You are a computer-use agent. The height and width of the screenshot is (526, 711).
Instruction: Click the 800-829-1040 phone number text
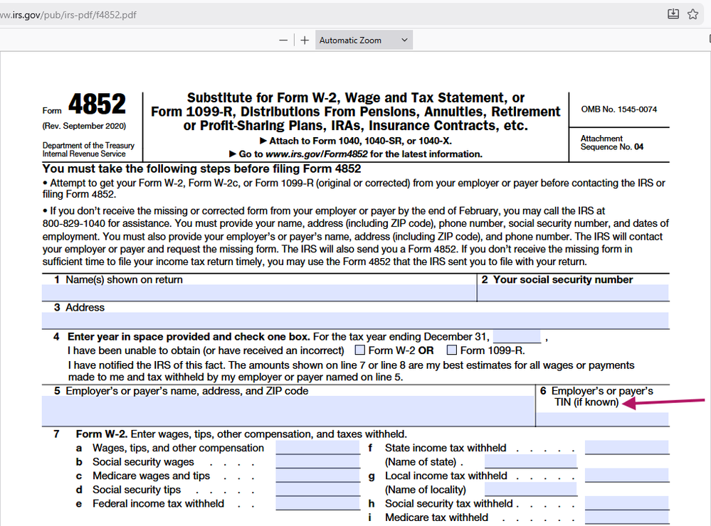73,223
